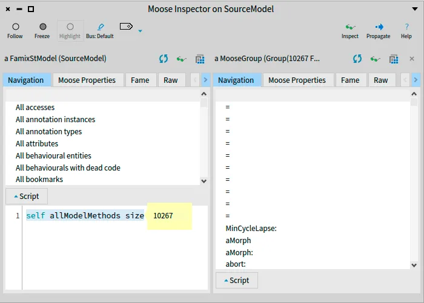Open FamixStModel pane browse table icon
This screenshot has height=303, width=424.
pos(200,59)
